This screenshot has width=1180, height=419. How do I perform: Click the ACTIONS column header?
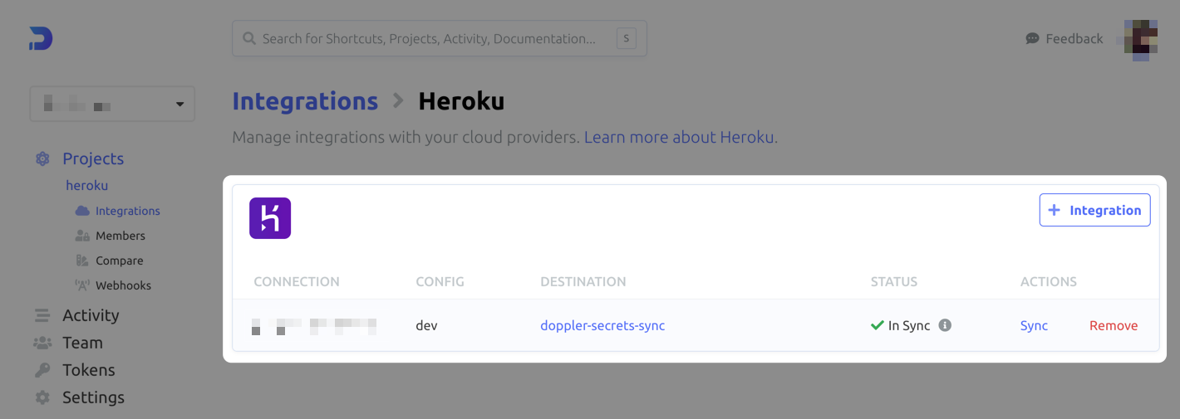[1049, 281]
